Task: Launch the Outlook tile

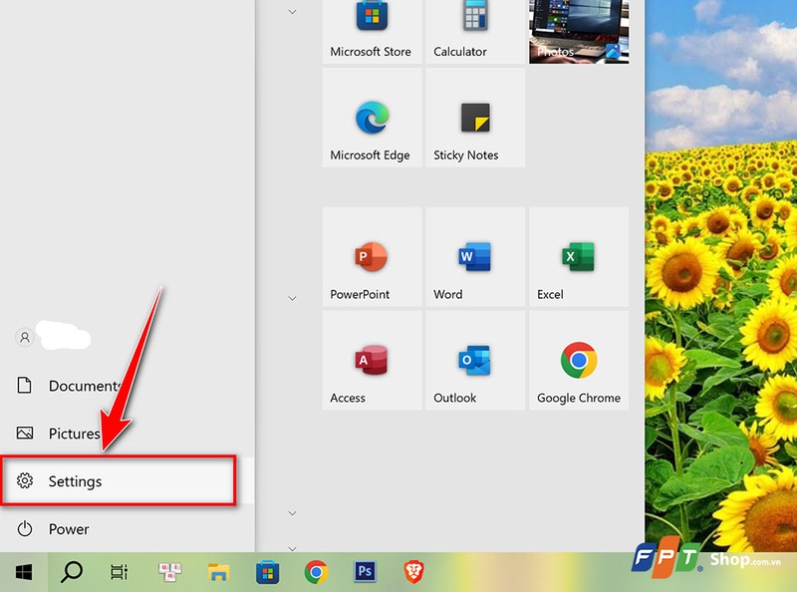Action: pyautogui.click(x=475, y=361)
